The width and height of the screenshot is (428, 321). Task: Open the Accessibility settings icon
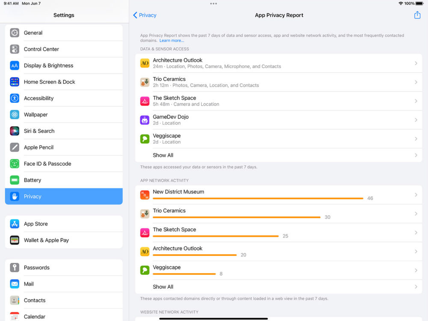(15, 98)
